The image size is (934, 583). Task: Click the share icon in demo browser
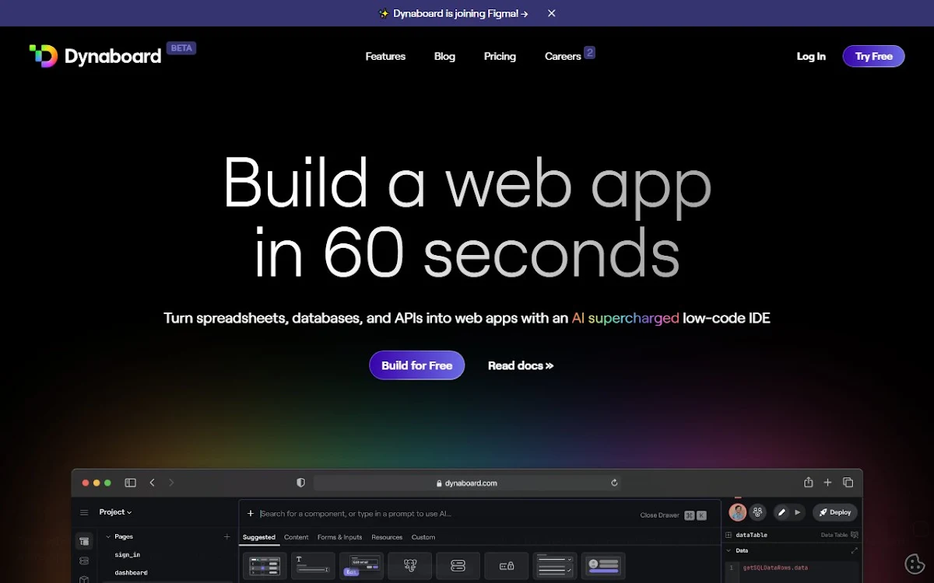tap(809, 483)
